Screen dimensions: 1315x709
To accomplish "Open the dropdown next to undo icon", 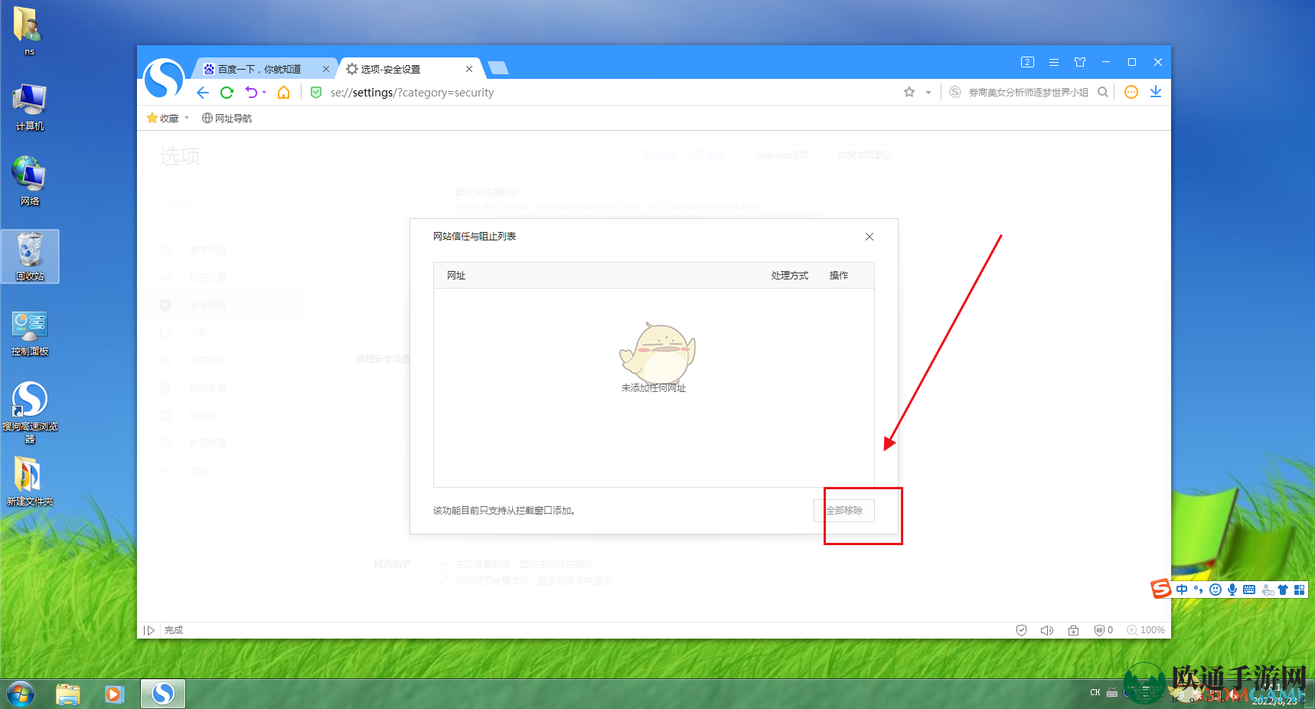I will (264, 93).
